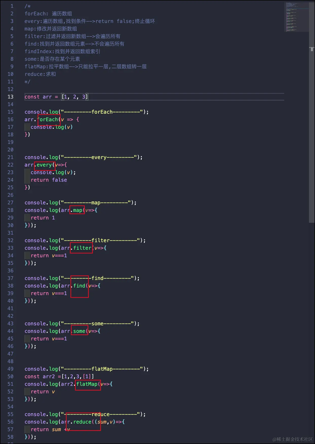The height and width of the screenshot is (444, 315).
Task: Click comment line 'map:修改并返回新数组'
Action: tap(51, 29)
